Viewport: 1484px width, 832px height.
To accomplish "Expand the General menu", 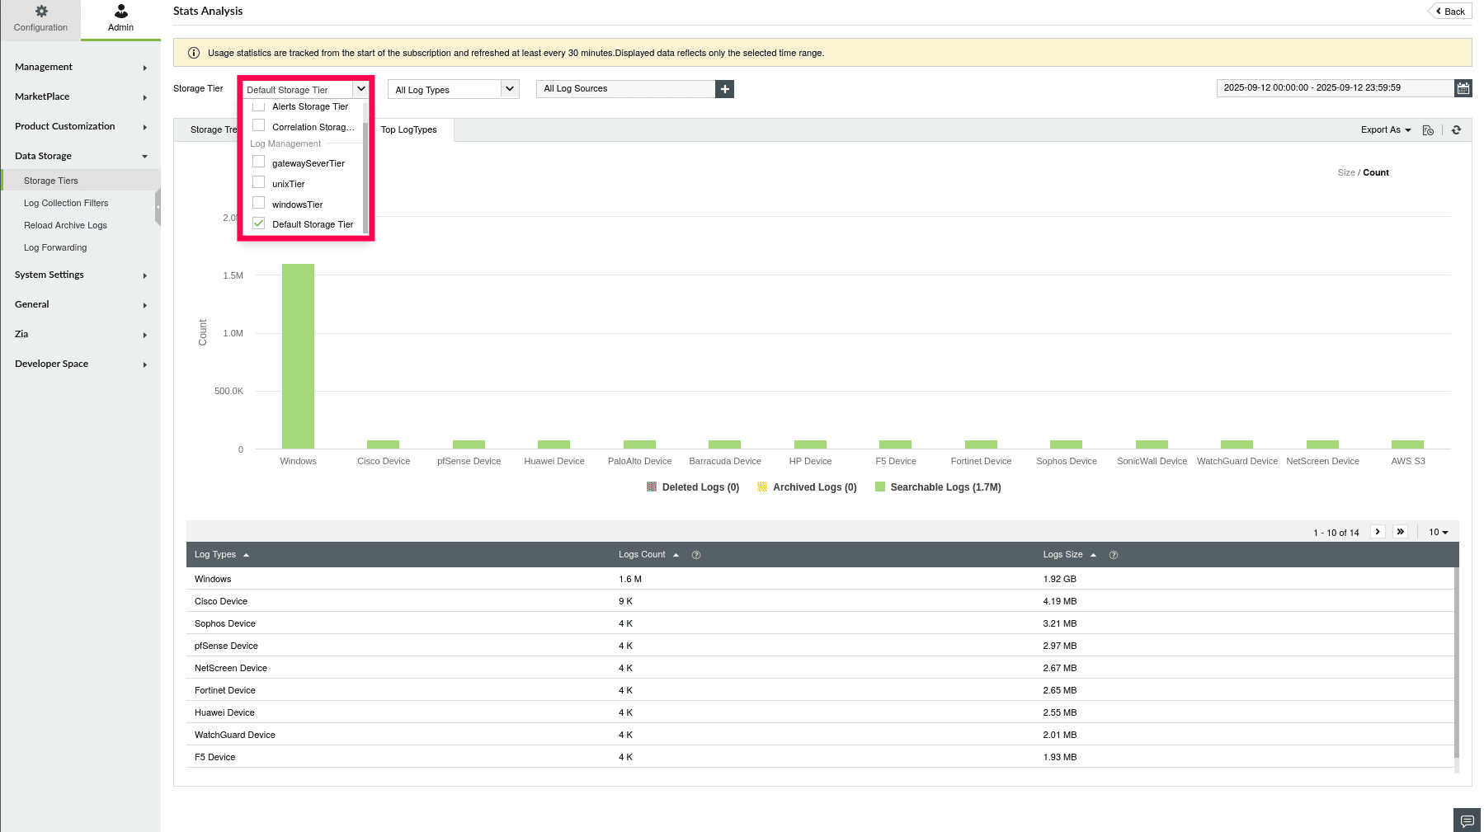I will pos(80,304).
